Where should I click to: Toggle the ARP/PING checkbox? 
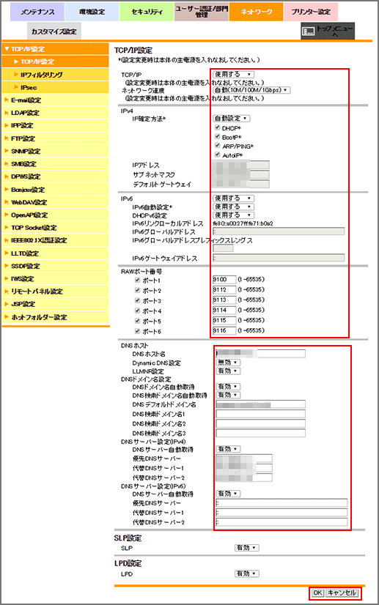[x=217, y=145]
